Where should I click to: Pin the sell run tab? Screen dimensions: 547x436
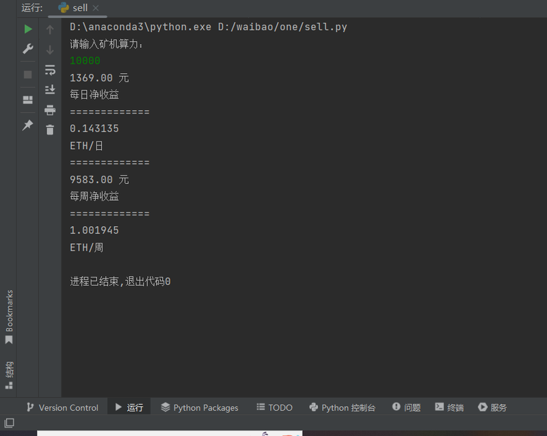[27, 125]
